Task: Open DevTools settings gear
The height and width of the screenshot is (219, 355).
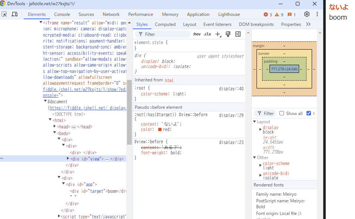Action: (307, 14)
